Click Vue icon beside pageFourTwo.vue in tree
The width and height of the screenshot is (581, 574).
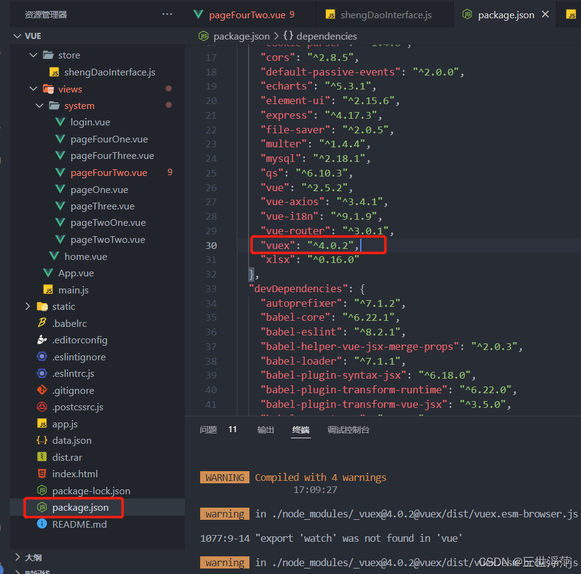pyautogui.click(x=60, y=172)
